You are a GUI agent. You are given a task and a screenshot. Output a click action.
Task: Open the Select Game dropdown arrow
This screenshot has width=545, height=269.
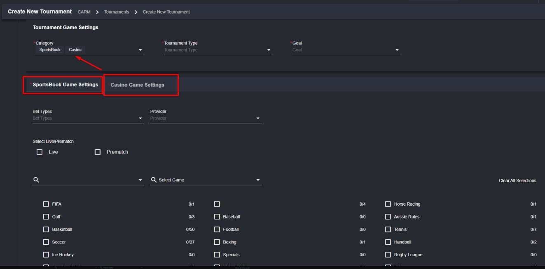(258, 180)
